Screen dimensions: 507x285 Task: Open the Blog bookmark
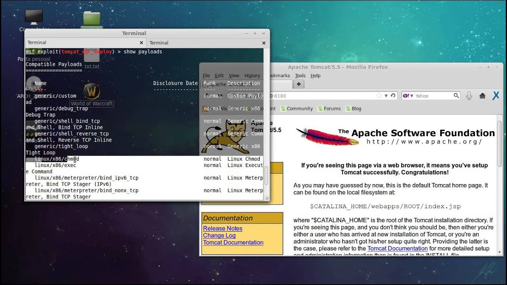pyautogui.click(x=353, y=108)
